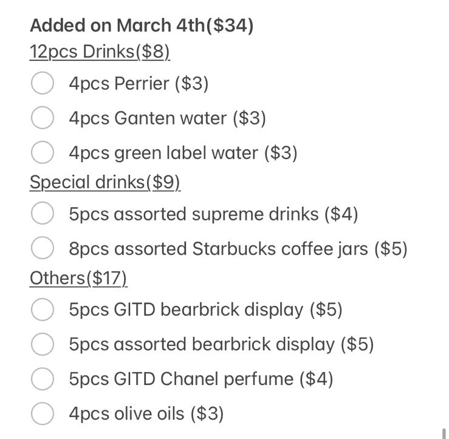Image resolution: width=449 pixels, height=439 pixels.
Task: Check off 4pcs olive oils
Action: point(43,413)
